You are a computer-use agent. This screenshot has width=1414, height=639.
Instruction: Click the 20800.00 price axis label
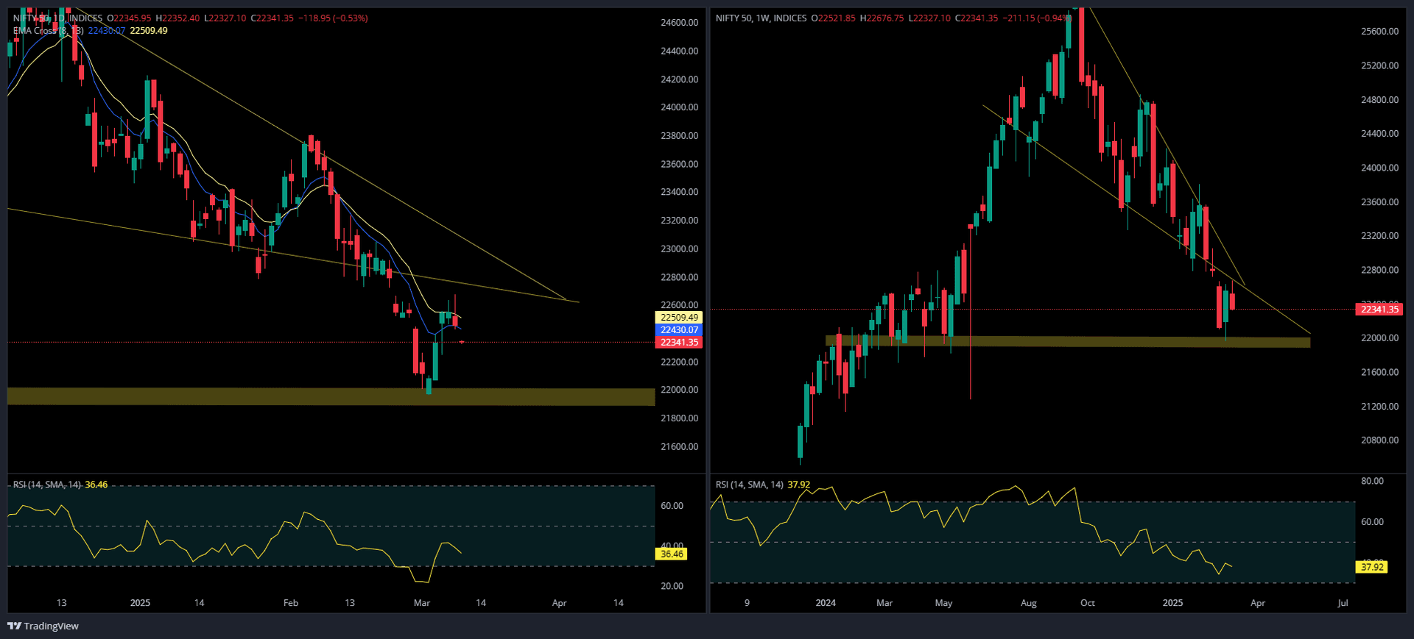[1379, 440]
